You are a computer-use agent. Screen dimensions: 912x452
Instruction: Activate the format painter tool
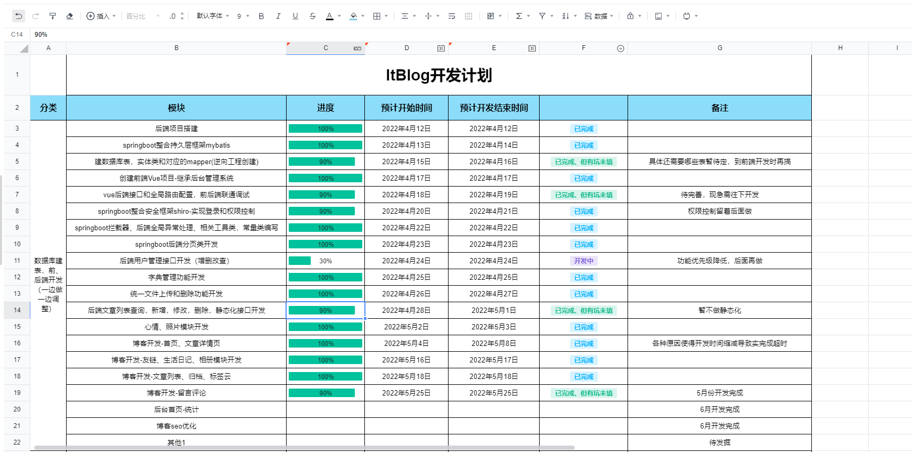[x=53, y=16]
